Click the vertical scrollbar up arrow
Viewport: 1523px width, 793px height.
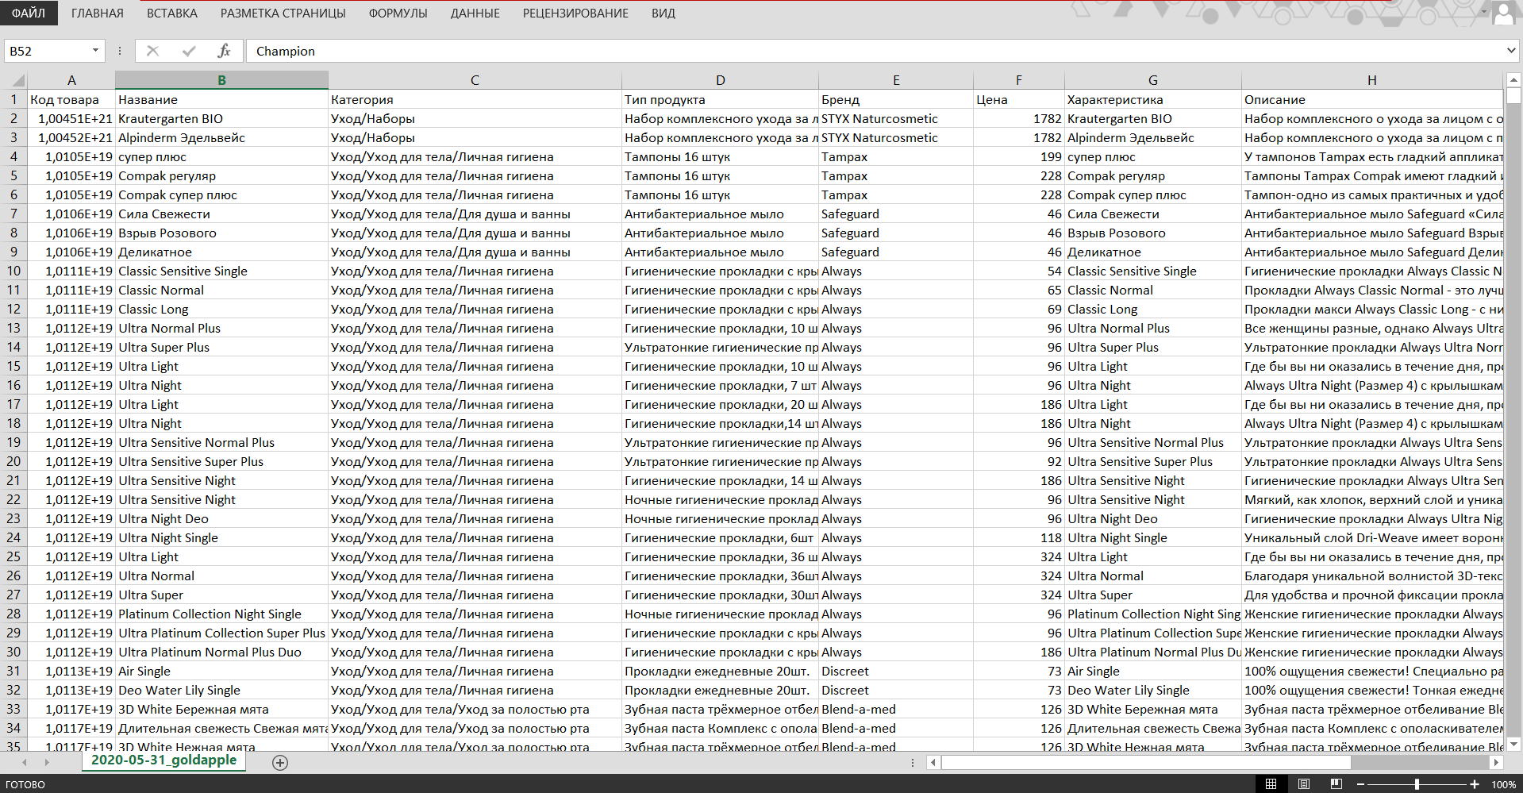[1513, 80]
